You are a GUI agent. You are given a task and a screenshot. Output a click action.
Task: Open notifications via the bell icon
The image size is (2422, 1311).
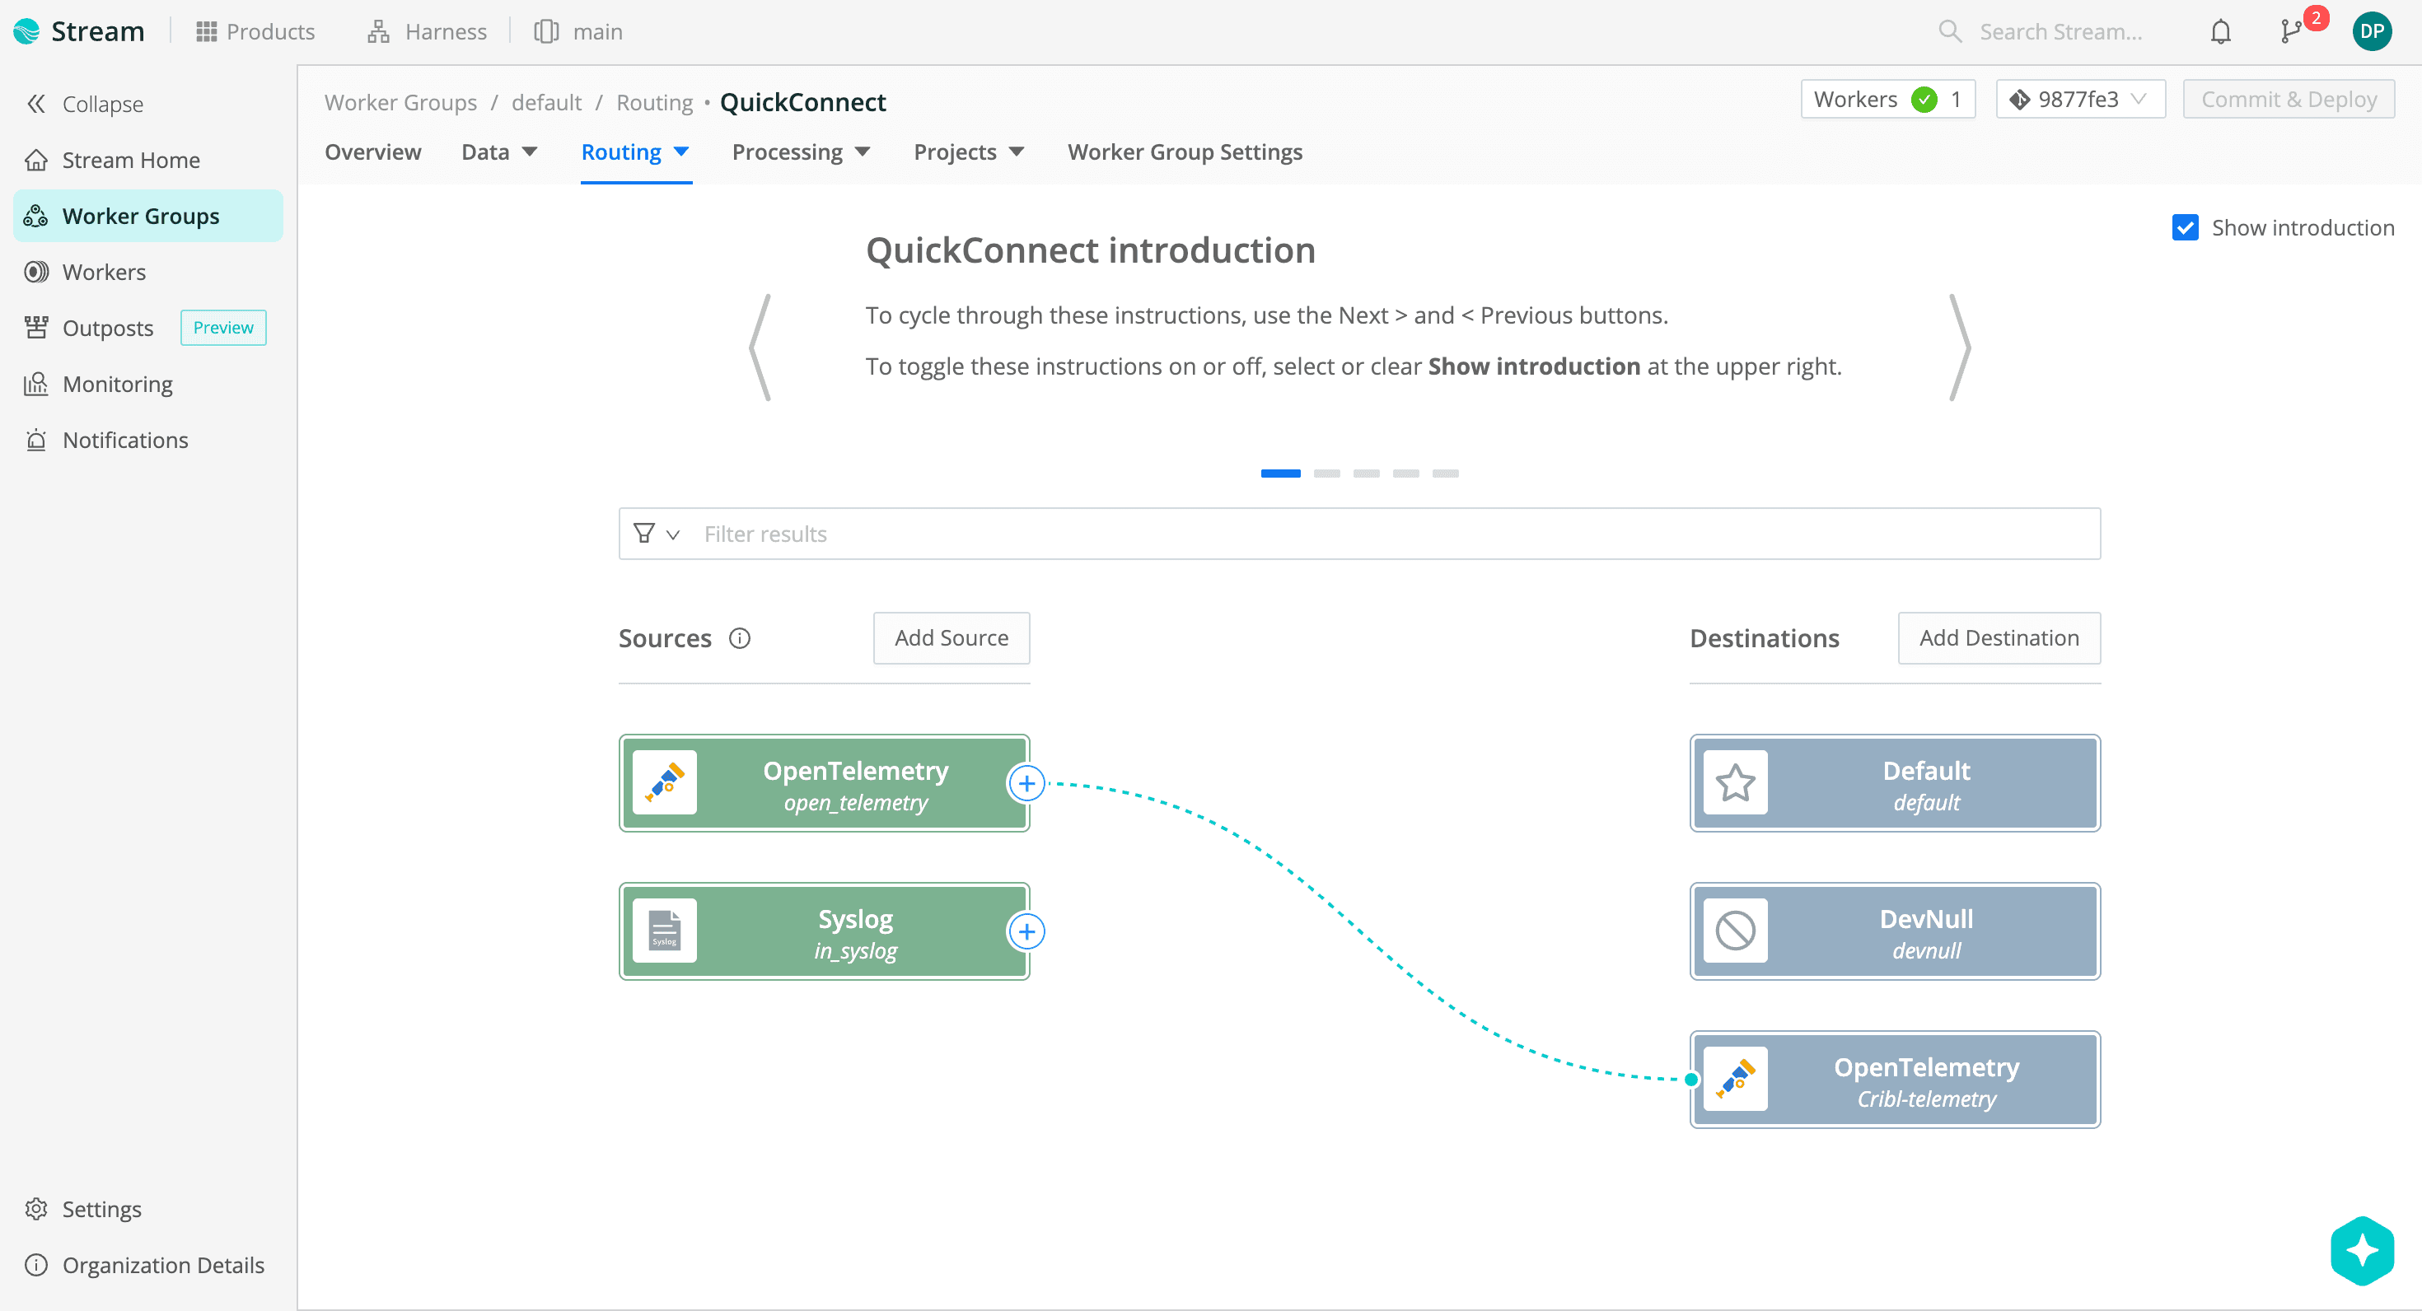pyautogui.click(x=2220, y=31)
